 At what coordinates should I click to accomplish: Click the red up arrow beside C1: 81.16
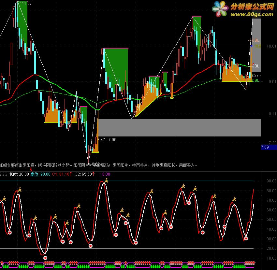tap(71, 174)
